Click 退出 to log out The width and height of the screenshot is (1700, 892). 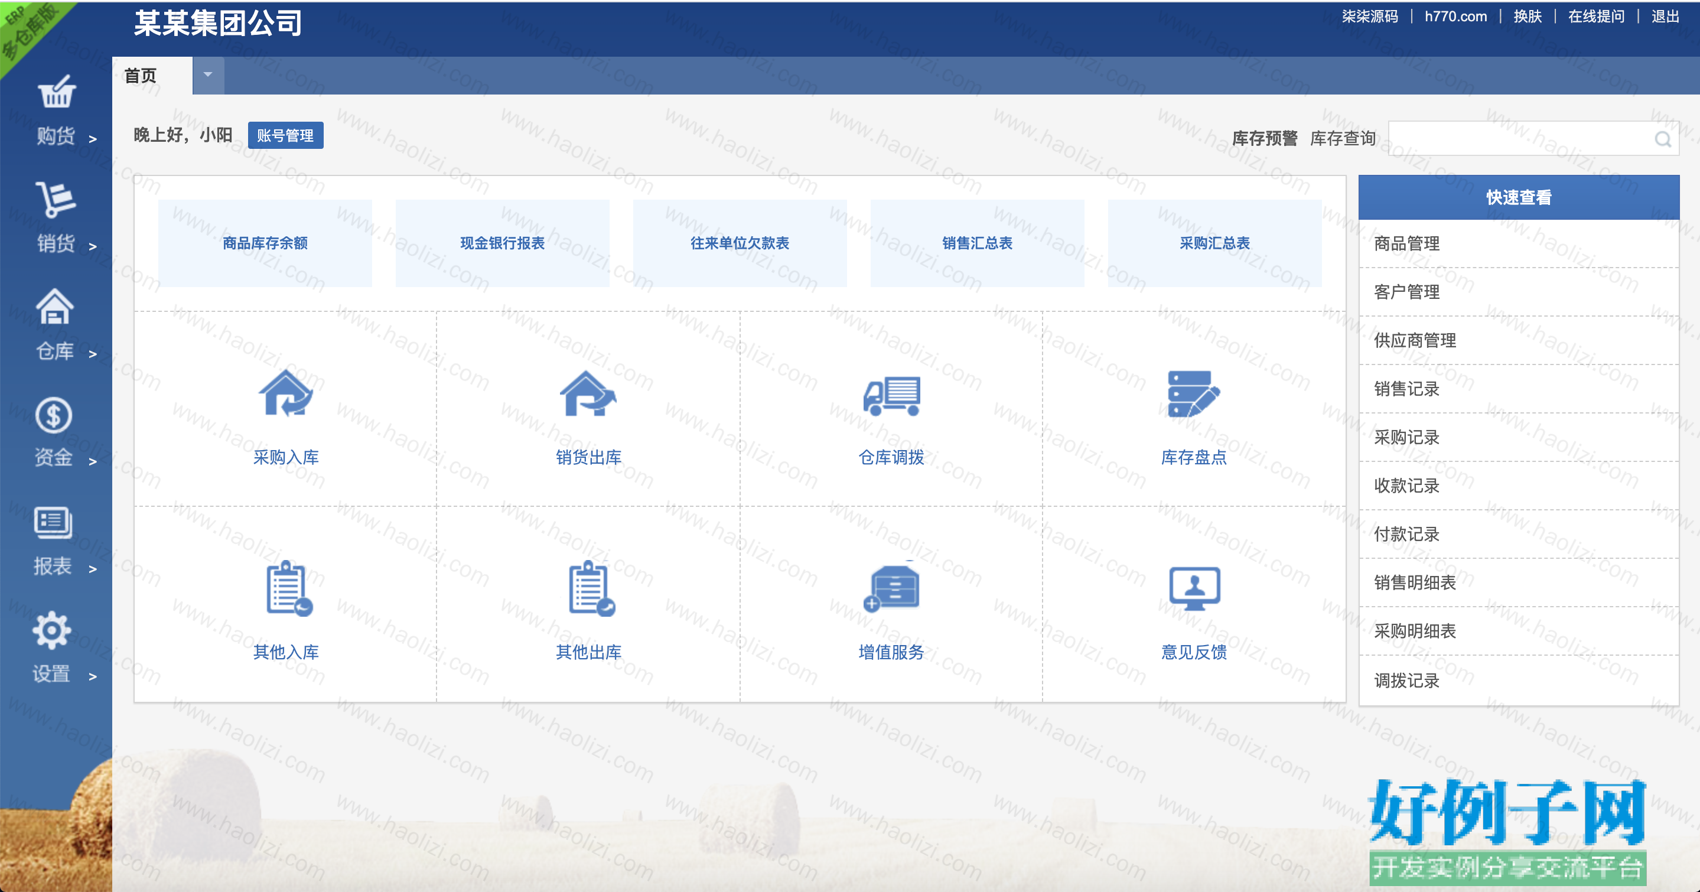tap(1665, 17)
